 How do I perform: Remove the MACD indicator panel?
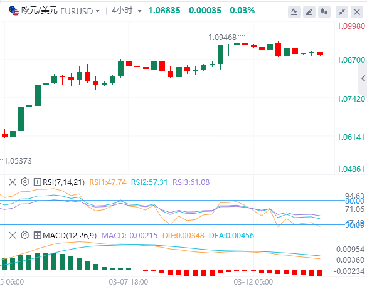click(x=13, y=235)
